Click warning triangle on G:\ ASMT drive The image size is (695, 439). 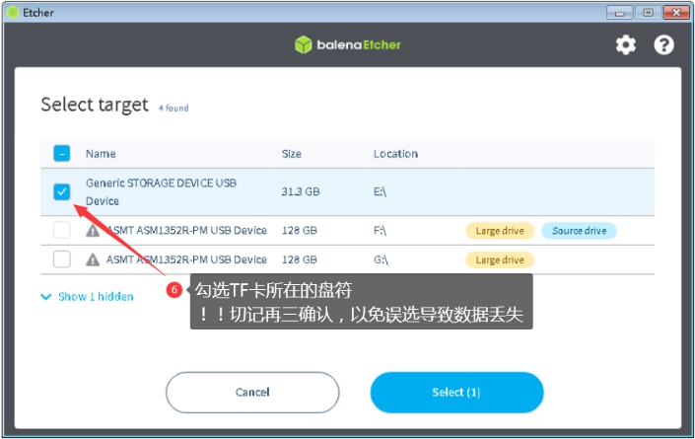pyautogui.click(x=93, y=259)
